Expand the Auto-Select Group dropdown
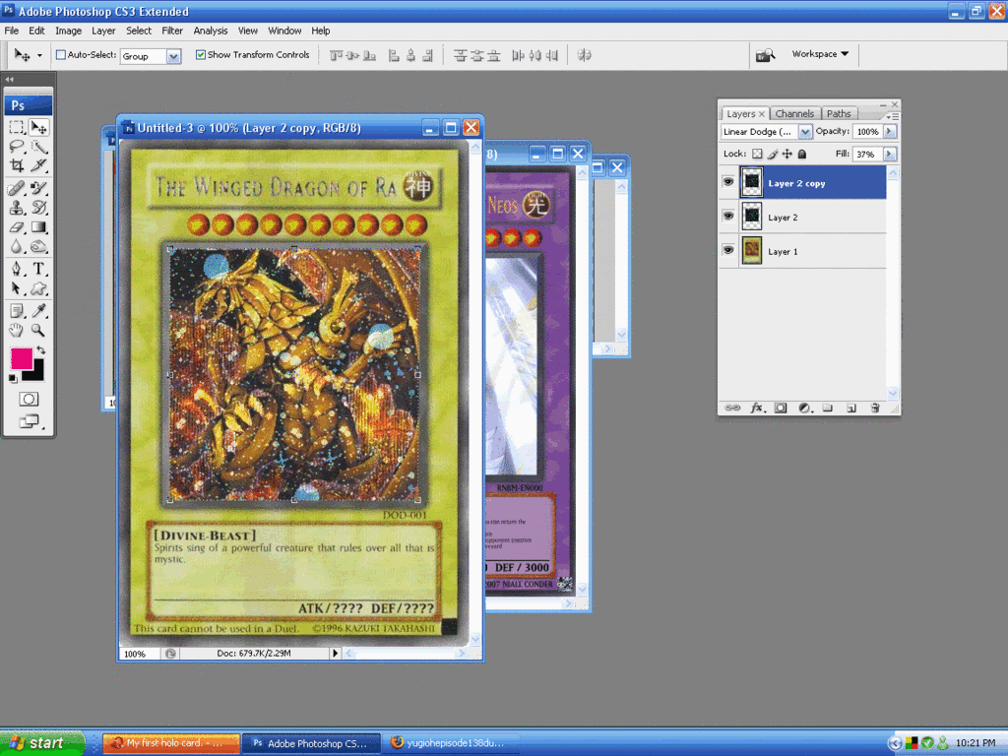The image size is (1008, 756). pyautogui.click(x=173, y=56)
